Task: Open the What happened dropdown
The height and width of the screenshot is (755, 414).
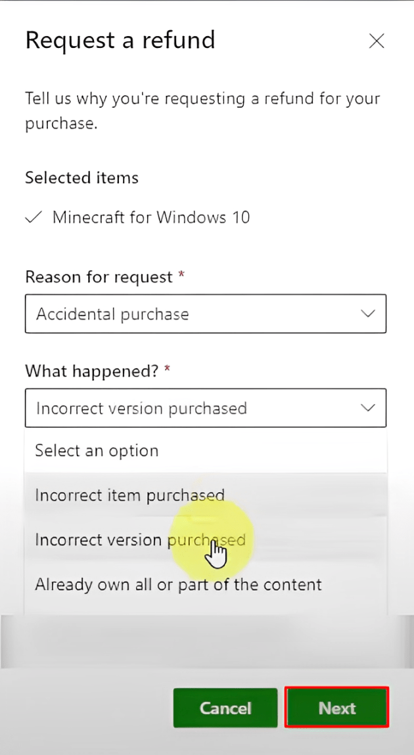Action: click(206, 408)
